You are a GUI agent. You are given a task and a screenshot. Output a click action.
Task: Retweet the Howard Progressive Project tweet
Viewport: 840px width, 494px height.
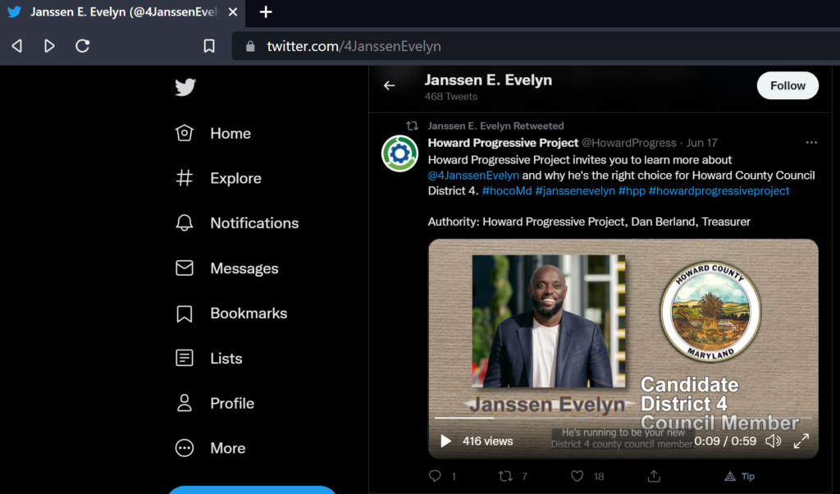tap(505, 476)
